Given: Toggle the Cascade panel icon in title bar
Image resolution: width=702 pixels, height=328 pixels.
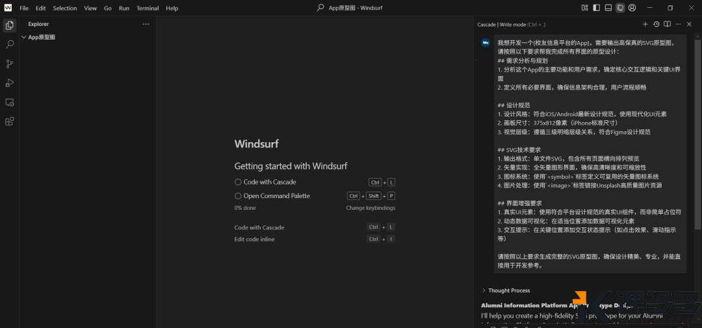Looking at the screenshot, I should pos(620,8).
